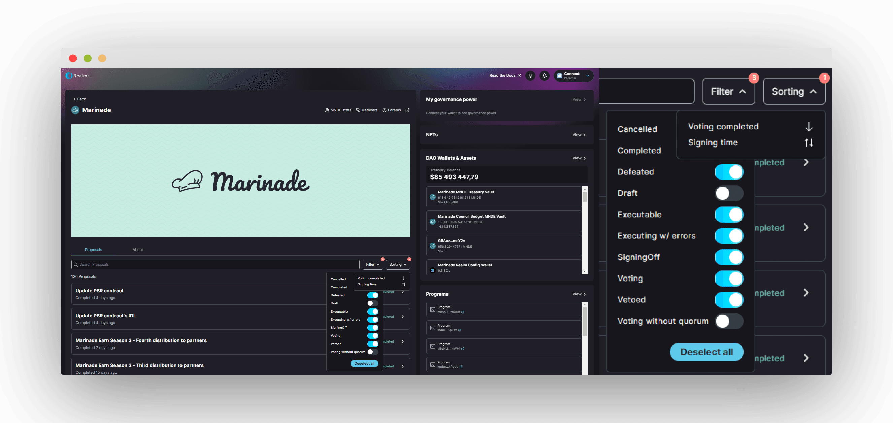Open wallet selector arrow beside Connect

(x=588, y=76)
